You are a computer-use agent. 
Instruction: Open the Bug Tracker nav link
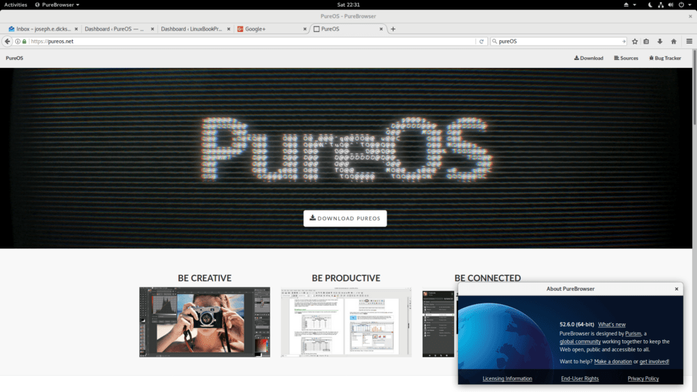(665, 59)
